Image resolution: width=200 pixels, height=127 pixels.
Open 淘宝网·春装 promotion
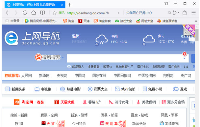tap(29, 102)
